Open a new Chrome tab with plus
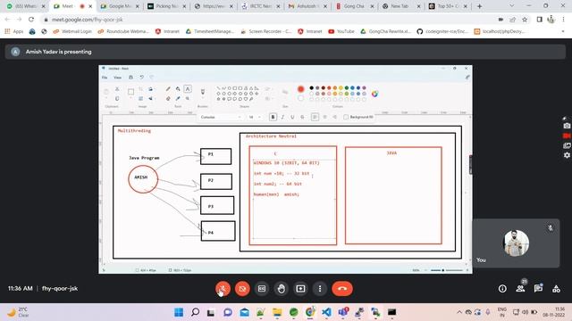This screenshot has height=321, width=572. (479, 6)
